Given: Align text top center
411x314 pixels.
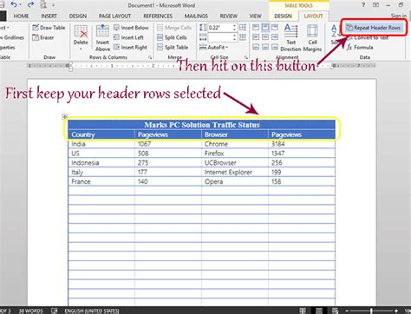Looking at the screenshot, I should (265, 28).
